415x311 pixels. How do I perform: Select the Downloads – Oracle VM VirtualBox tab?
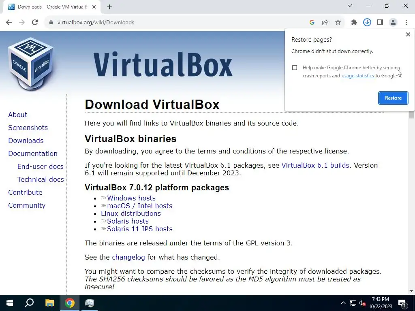tap(52, 7)
